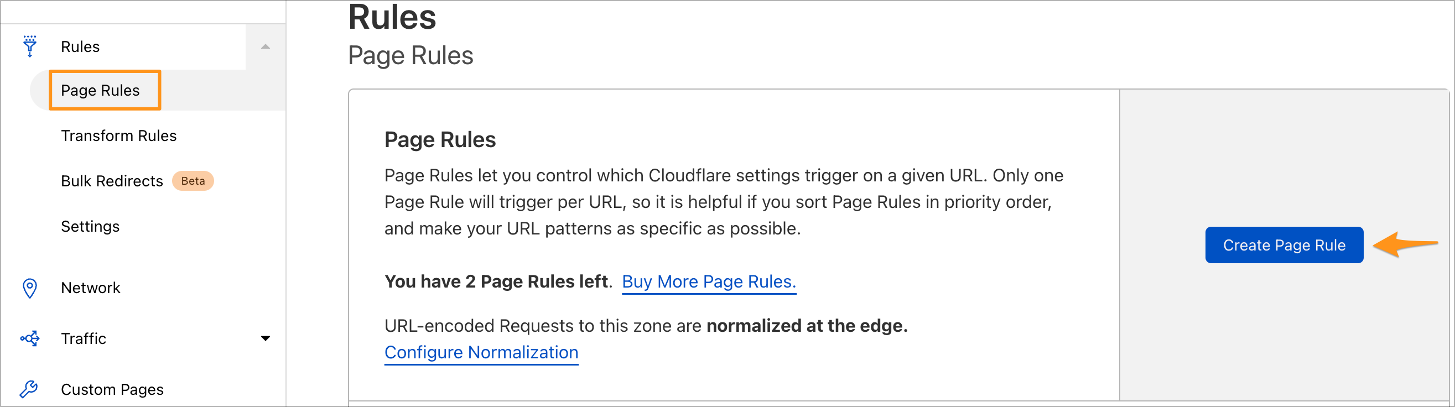Click the Network location pin icon
The height and width of the screenshot is (407, 1455).
coord(30,288)
